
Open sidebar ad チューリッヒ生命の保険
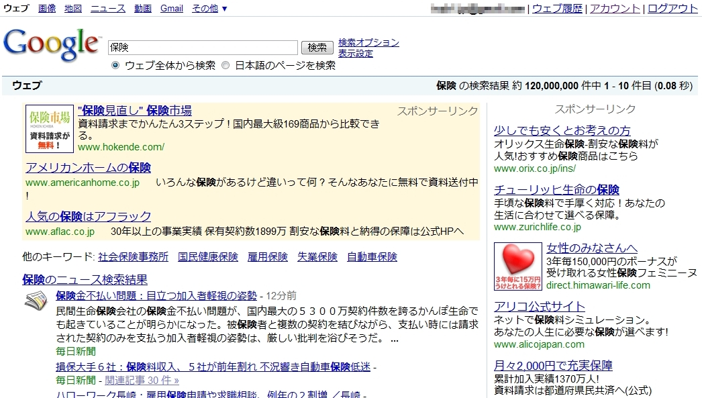tap(556, 190)
